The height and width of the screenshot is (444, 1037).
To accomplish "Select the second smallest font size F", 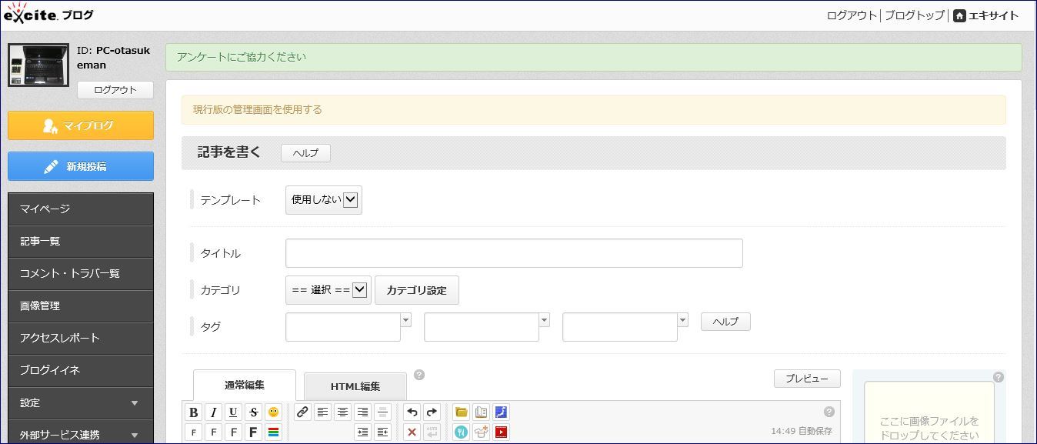I will [214, 432].
